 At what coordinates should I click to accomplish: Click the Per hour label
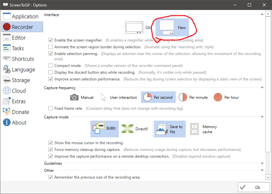point(231,97)
